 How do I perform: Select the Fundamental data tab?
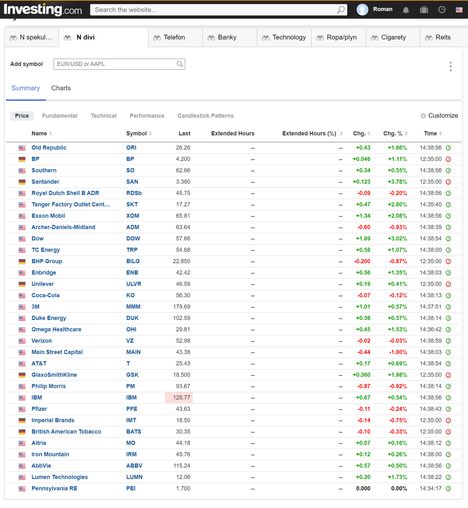[x=60, y=116]
